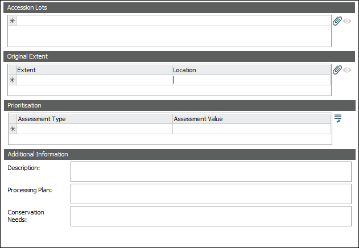Select the Accession Lots new row marker
359x248 pixels.
(x=13, y=21)
